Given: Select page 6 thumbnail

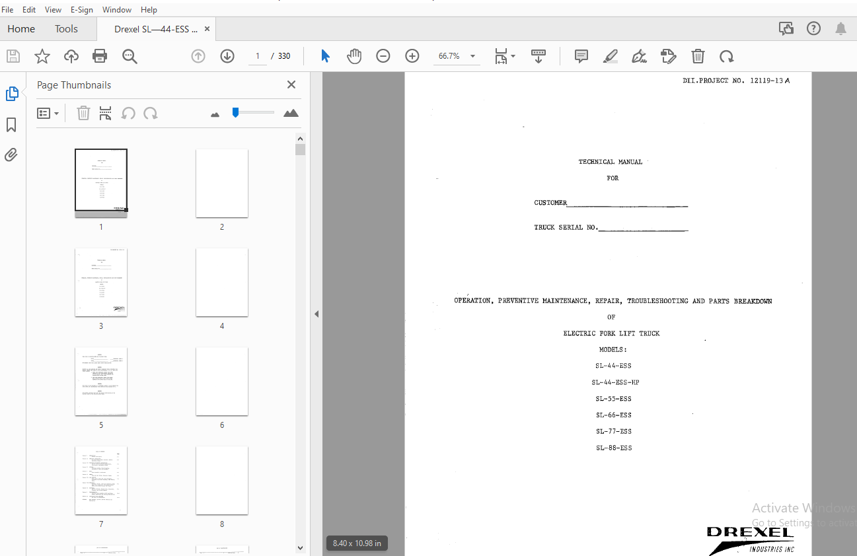Looking at the screenshot, I should click(222, 381).
